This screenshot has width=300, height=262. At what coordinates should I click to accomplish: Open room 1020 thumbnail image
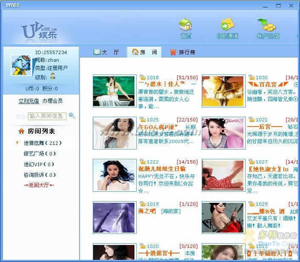coord(114,252)
